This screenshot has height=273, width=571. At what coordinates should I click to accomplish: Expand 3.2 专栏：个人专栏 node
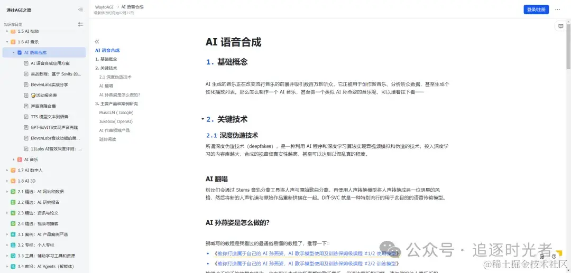7,245
